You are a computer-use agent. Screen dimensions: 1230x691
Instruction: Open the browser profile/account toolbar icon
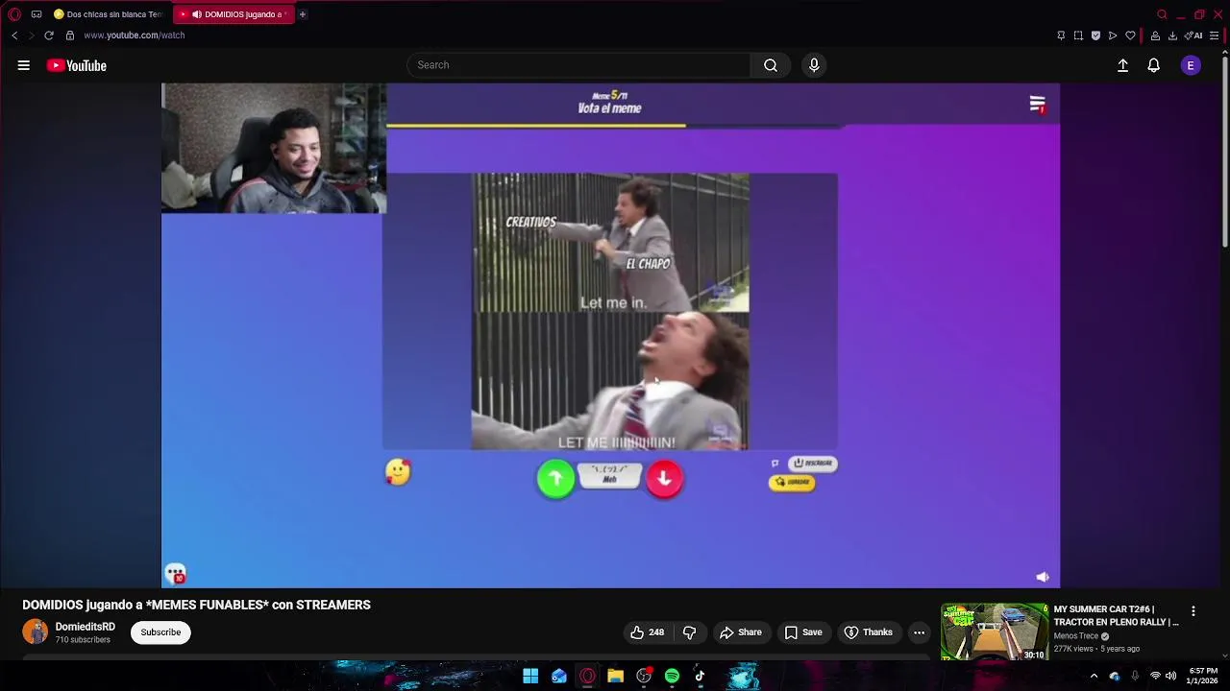[x=1155, y=36]
